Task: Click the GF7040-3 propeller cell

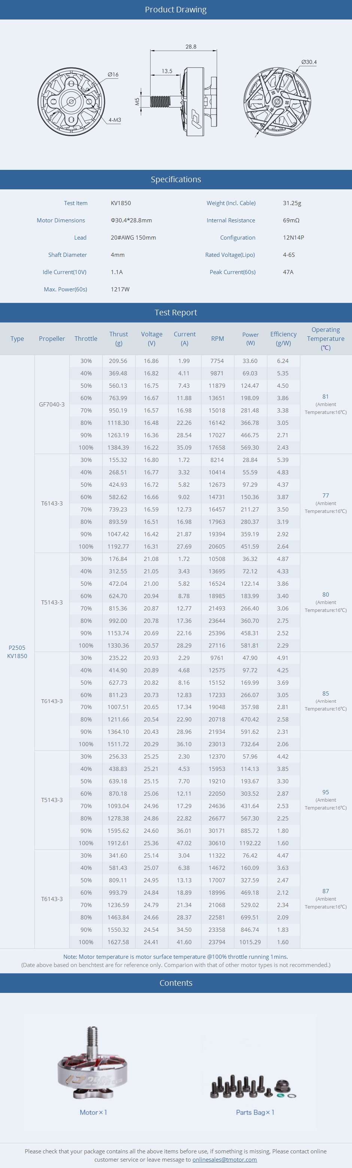Action: click(x=52, y=405)
